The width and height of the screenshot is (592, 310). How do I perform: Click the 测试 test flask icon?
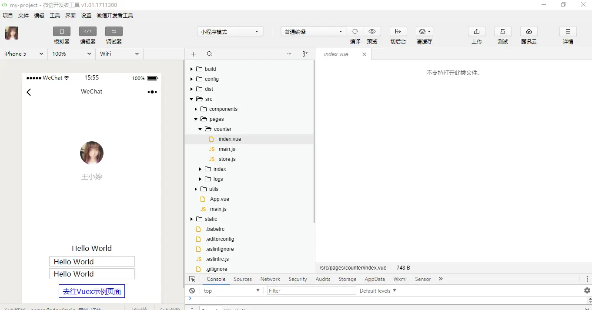503,31
